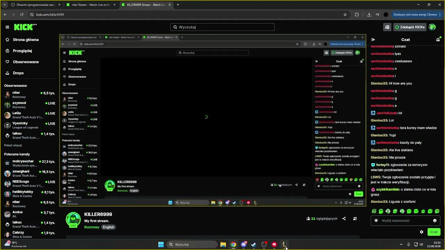Open the channel tools icon beside share
The image size is (445, 250).
355,219
